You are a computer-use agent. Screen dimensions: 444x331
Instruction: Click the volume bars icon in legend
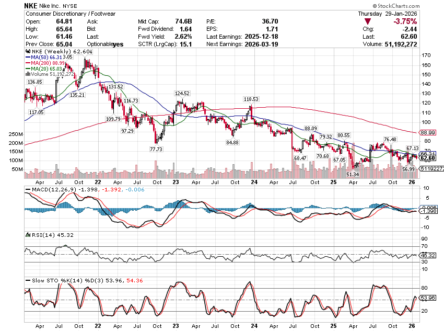click(x=28, y=74)
